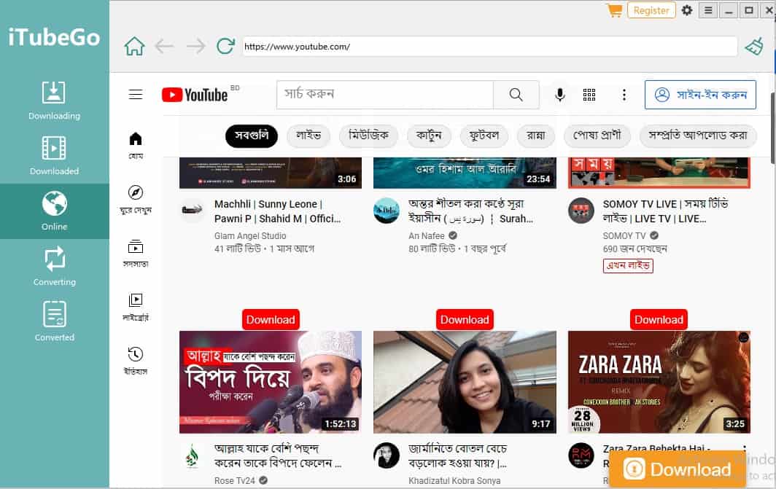This screenshot has height=489, width=776.
Task: Open SOMOY TV channel avatar
Action: click(581, 210)
